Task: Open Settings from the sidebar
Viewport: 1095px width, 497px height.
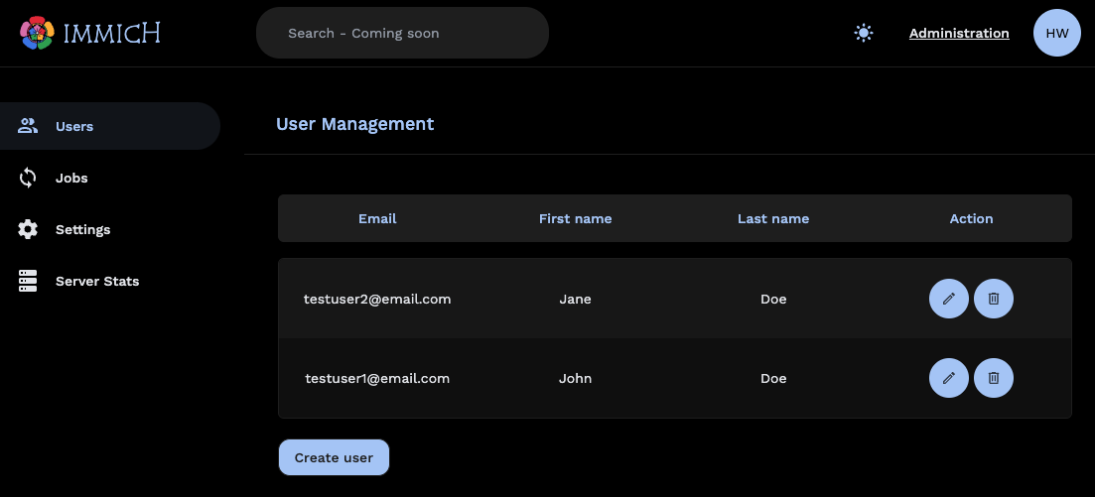Action: 82,229
